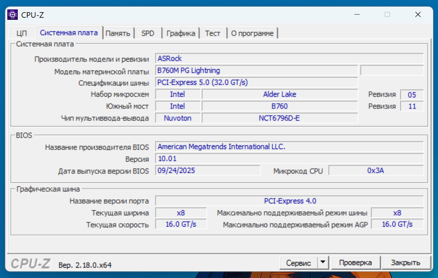
Task: Click the Alder Lake chipset value
Action: click(280, 94)
